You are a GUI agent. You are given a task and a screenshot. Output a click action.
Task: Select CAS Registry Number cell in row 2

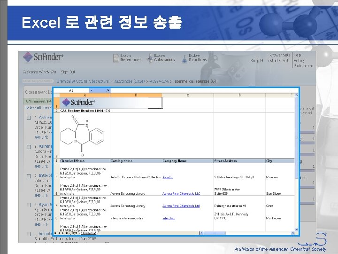click(x=85, y=111)
